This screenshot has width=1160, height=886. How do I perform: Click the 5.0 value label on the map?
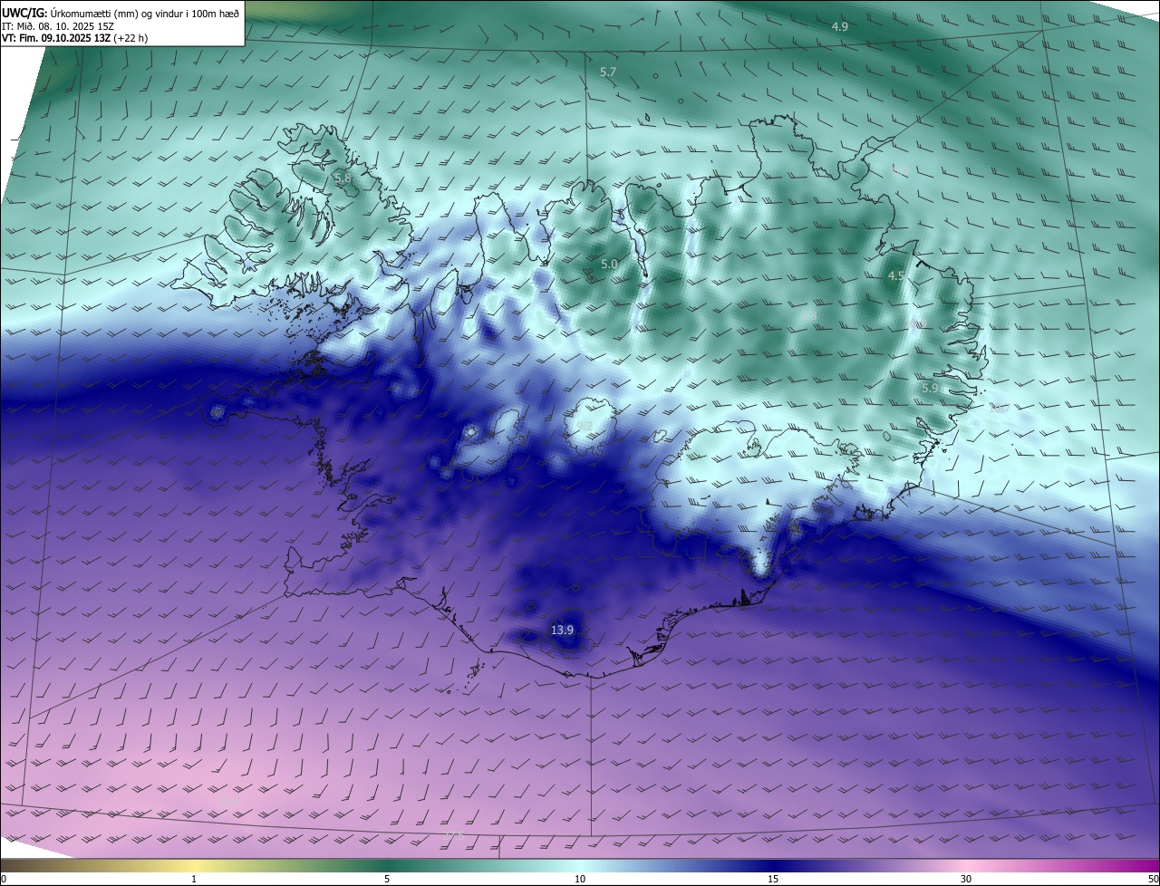(609, 265)
